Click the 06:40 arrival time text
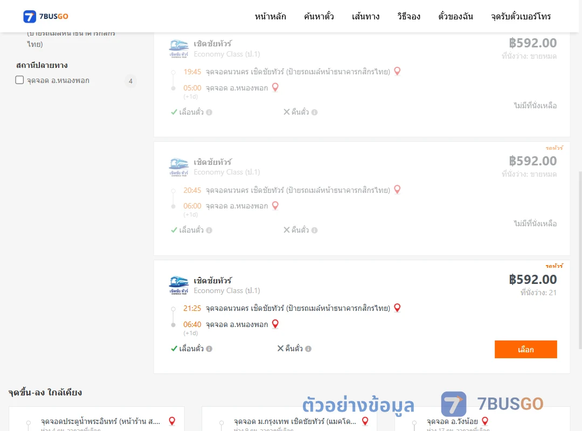Viewport: 582px width, 431px height. click(x=192, y=324)
